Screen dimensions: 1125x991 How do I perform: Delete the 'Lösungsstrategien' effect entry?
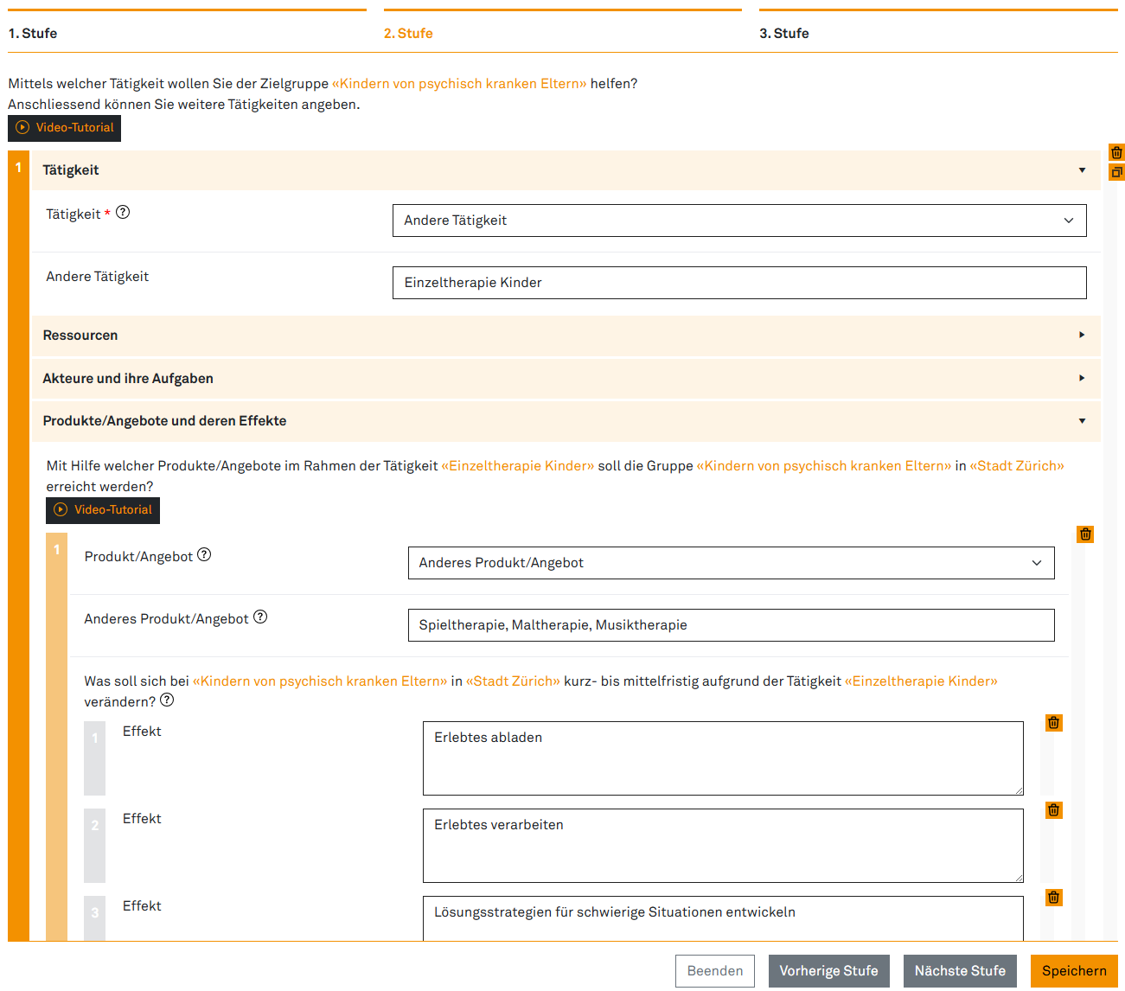coord(1053,898)
